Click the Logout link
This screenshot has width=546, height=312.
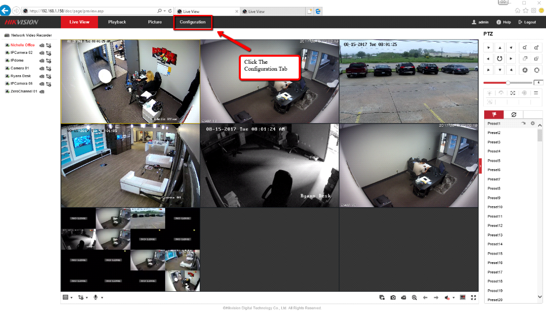coord(527,22)
